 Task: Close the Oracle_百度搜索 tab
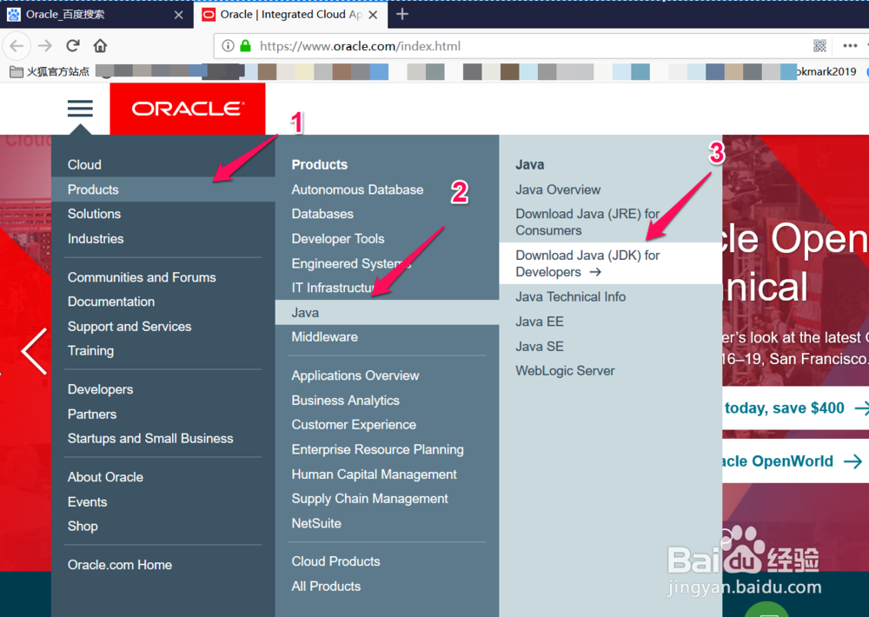178,15
